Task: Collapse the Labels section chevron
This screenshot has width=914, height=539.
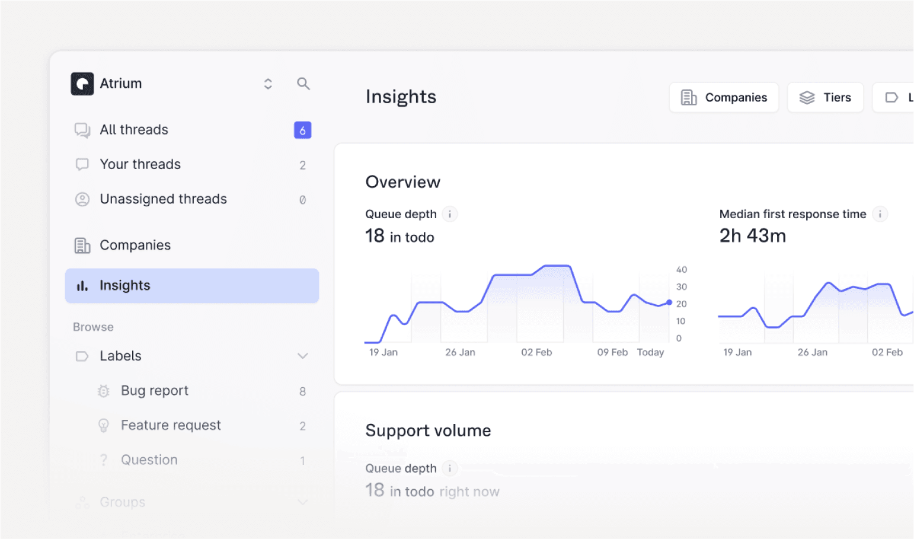Action: click(303, 356)
